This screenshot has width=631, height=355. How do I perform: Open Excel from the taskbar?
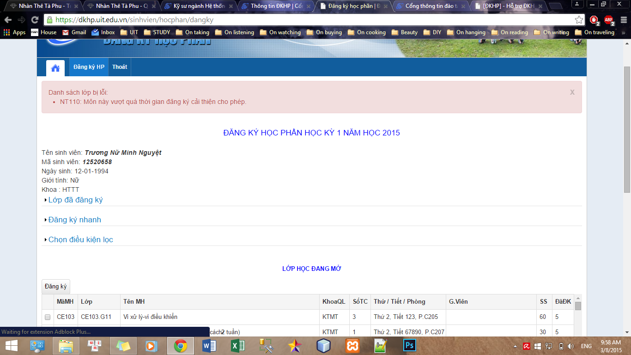pos(238,345)
